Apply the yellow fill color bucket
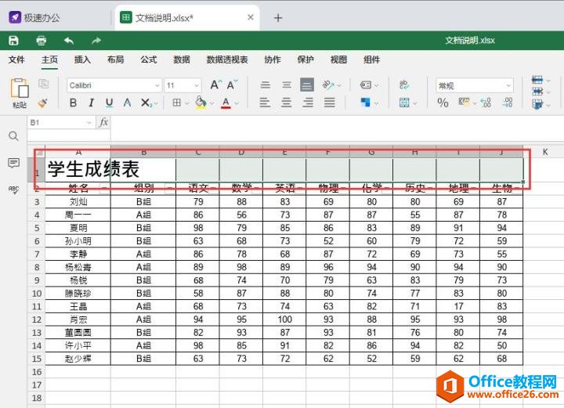 point(201,103)
